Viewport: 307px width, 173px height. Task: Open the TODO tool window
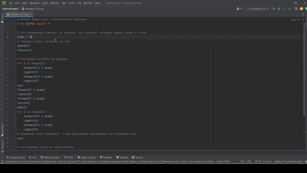69,158
